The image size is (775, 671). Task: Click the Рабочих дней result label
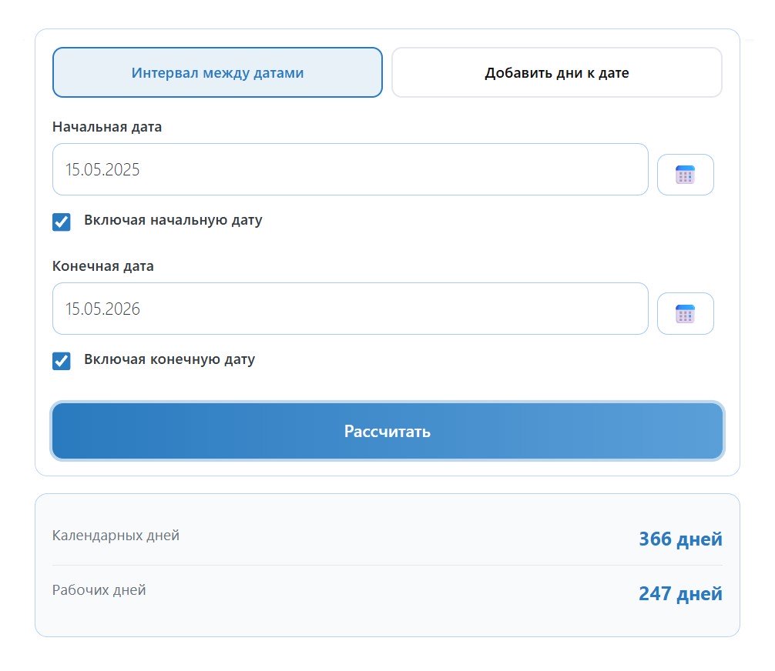99,590
